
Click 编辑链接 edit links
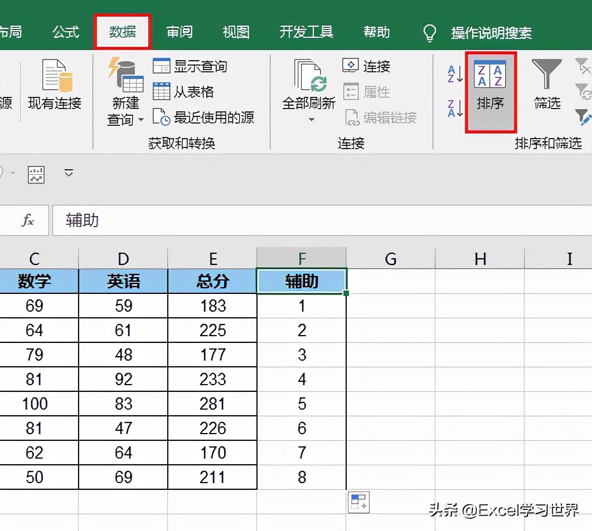[x=381, y=117]
